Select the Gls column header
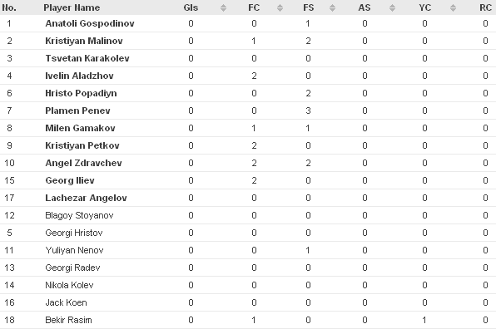 point(191,7)
